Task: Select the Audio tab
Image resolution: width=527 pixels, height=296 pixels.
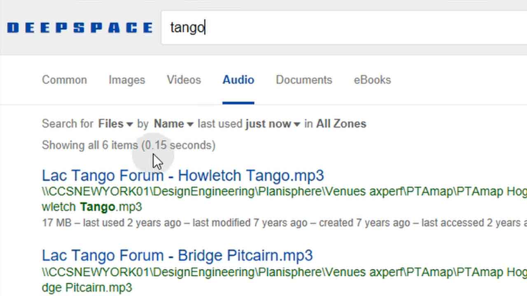Action: pos(238,80)
